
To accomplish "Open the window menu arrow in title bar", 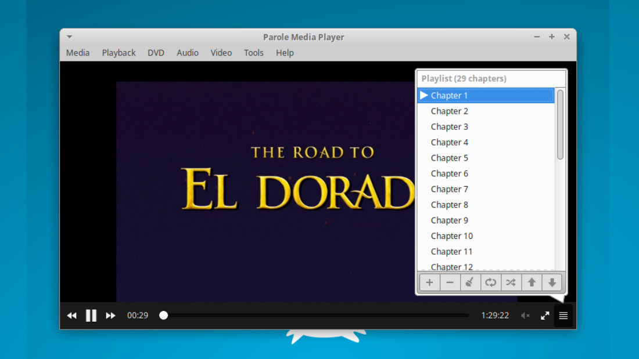I will tap(69, 37).
